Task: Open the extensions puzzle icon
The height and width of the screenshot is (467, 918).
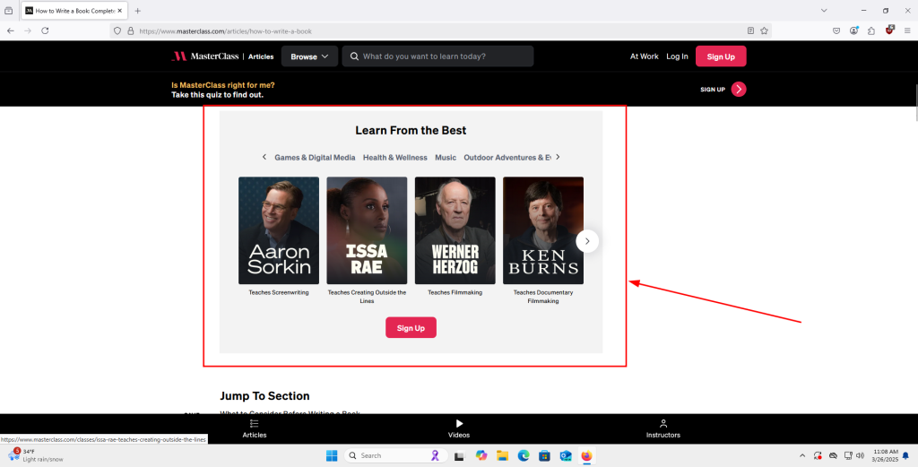Action: tap(871, 31)
